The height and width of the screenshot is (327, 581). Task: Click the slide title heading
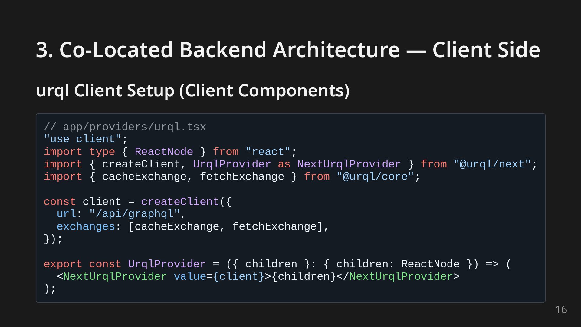coord(287,50)
